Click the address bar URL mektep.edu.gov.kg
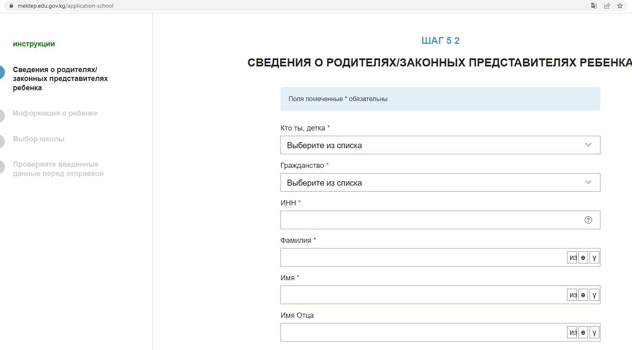The height and width of the screenshot is (350, 632). [x=65, y=6]
